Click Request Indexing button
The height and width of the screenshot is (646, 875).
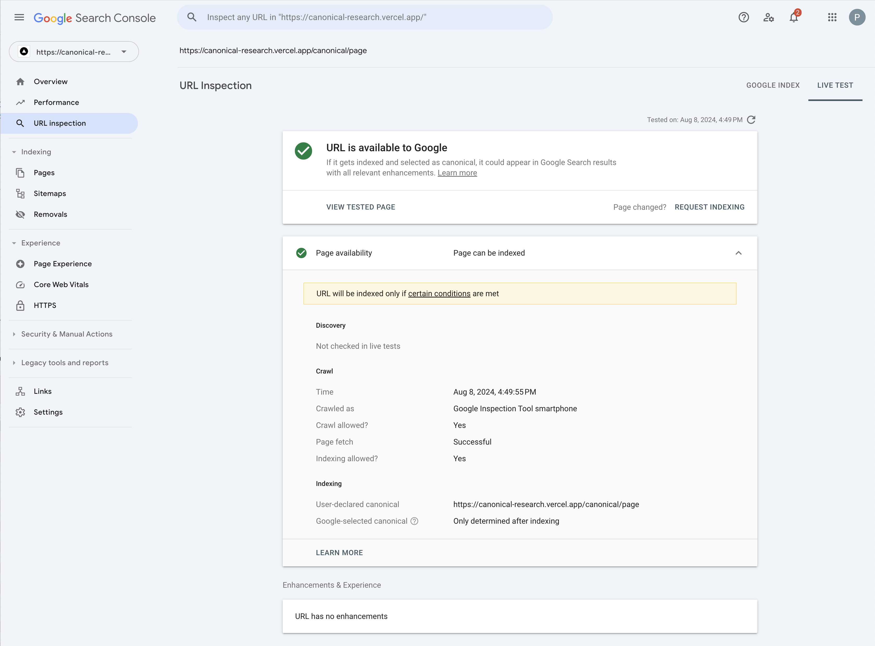(x=709, y=207)
